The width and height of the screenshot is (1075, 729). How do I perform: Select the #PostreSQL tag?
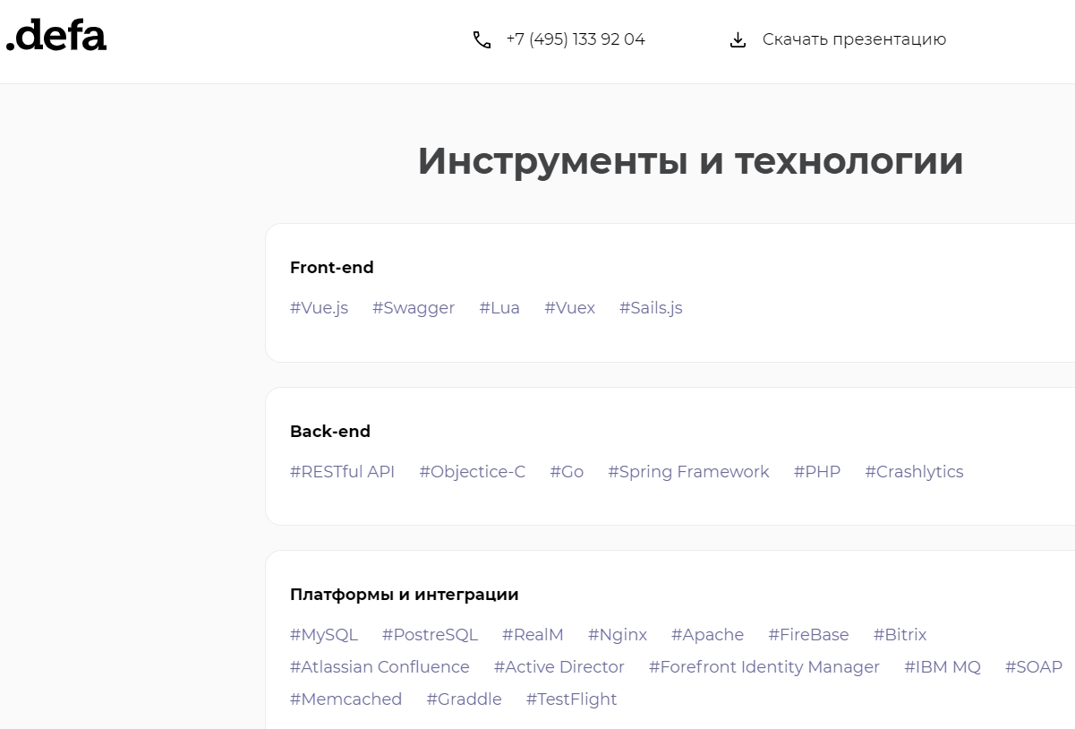(x=430, y=635)
